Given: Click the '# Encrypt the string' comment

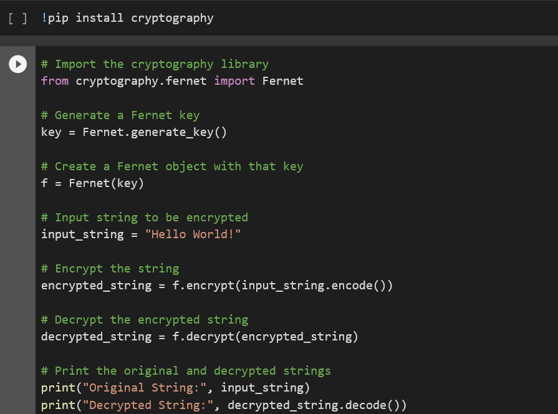Looking at the screenshot, I should click(x=110, y=269).
